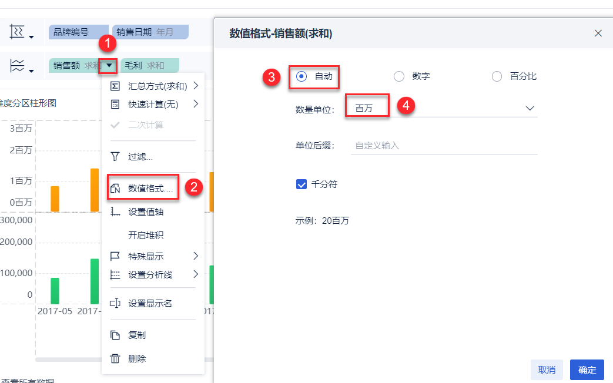This screenshot has height=383, width=613.
Task: Choose the 百分比 radio option
Action: click(497, 76)
